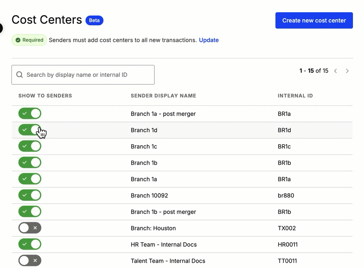Viewport: 364px width, 268px height.
Task: Select the Branch 10092 name cell
Action: tap(149, 195)
